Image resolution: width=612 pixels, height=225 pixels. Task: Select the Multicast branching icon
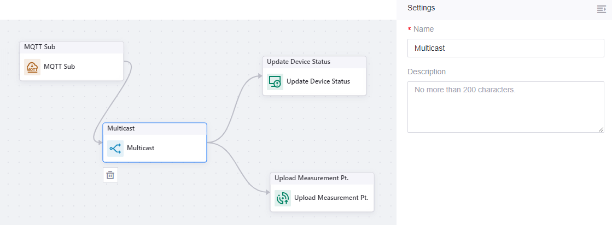(115, 148)
